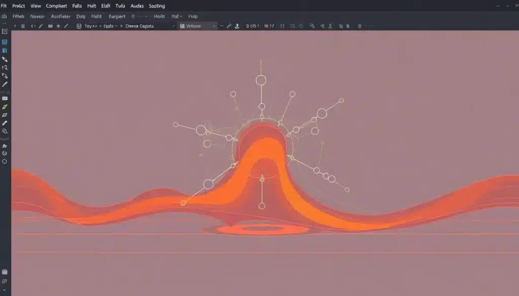The image size is (519, 296).
Task: Open the magnifier zoom icon in the top bar
Action: (x=313, y=26)
